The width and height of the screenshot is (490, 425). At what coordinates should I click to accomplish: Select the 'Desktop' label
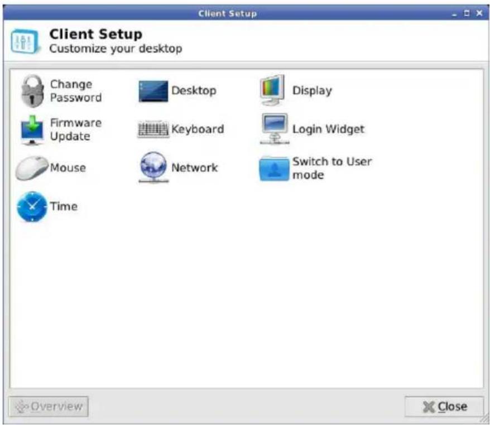194,90
